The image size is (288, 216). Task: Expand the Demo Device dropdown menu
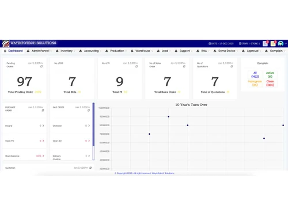coord(228,51)
